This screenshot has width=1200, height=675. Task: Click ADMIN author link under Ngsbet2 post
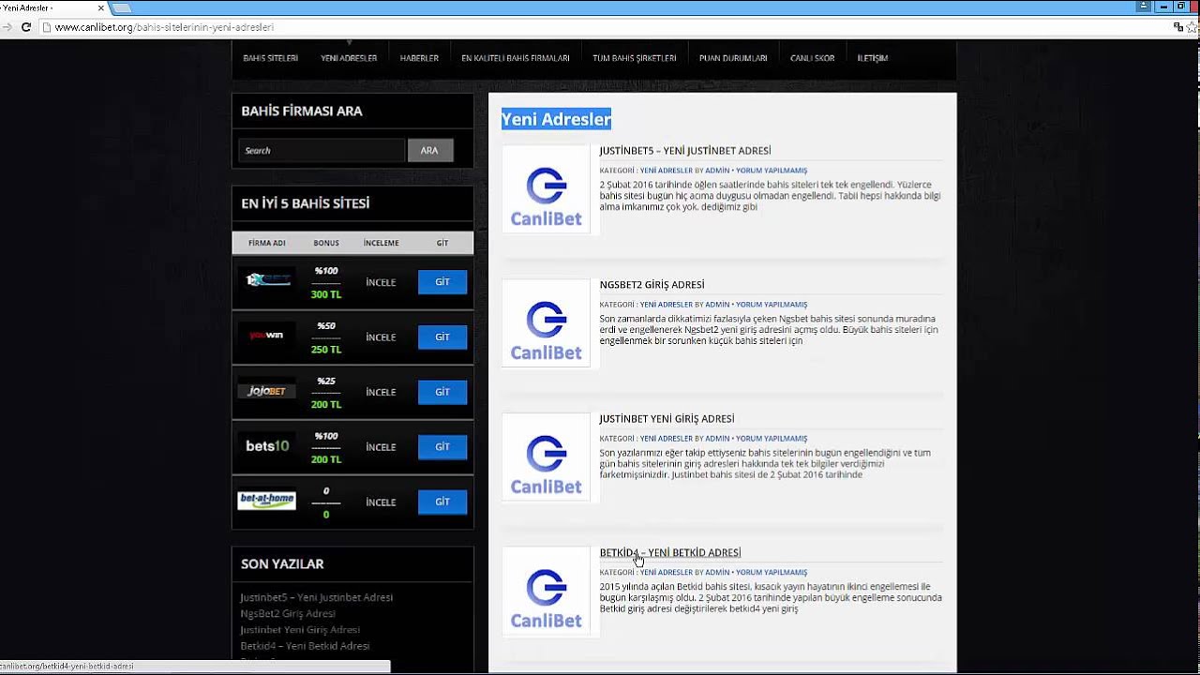point(717,305)
